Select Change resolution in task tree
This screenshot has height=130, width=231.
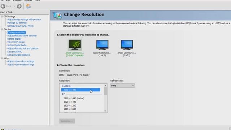pyautogui.click(x=17, y=32)
